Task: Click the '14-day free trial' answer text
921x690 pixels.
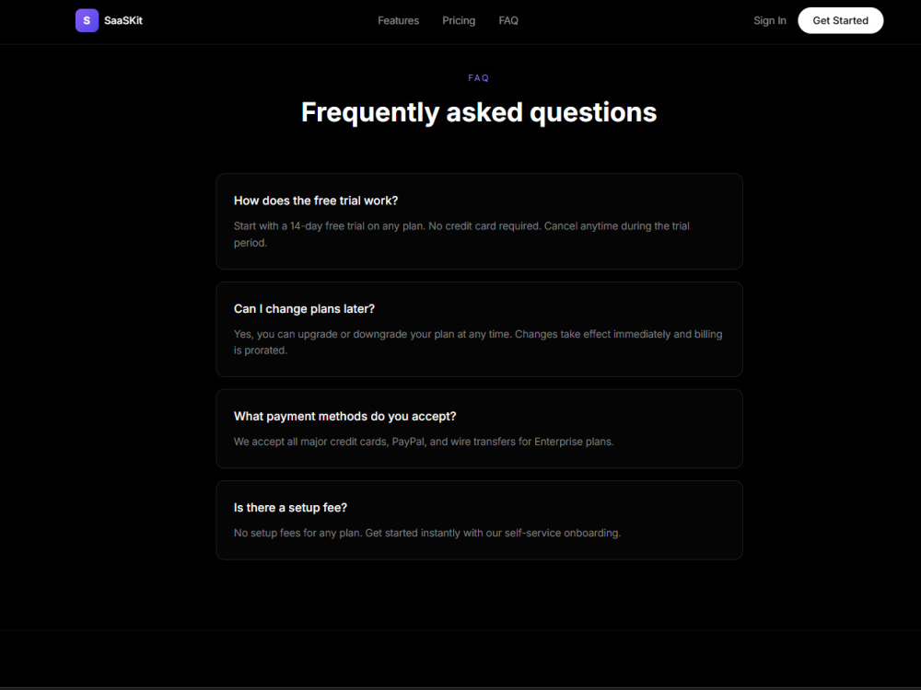Action: pyautogui.click(x=461, y=234)
